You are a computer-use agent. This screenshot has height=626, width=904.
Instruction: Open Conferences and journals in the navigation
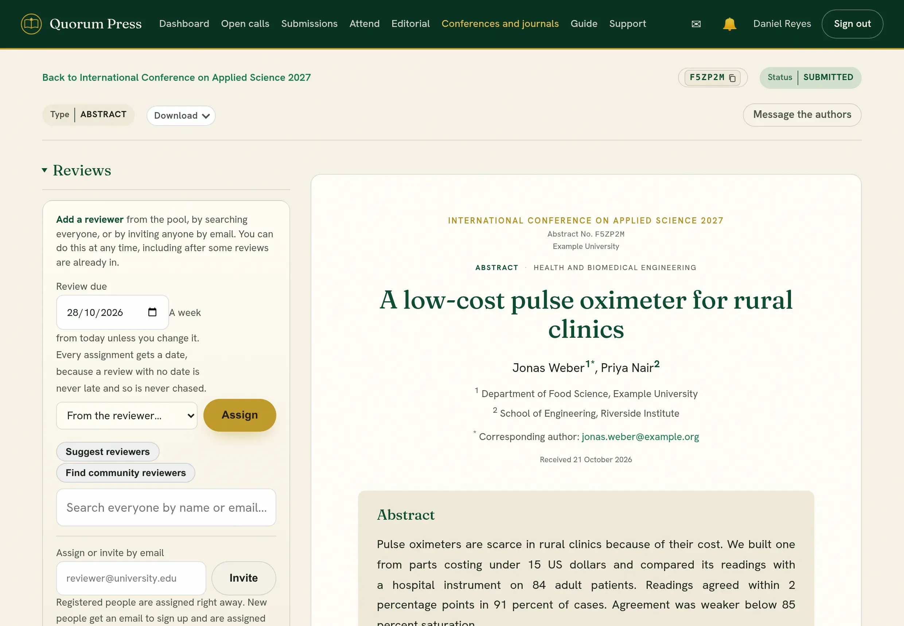click(x=500, y=24)
